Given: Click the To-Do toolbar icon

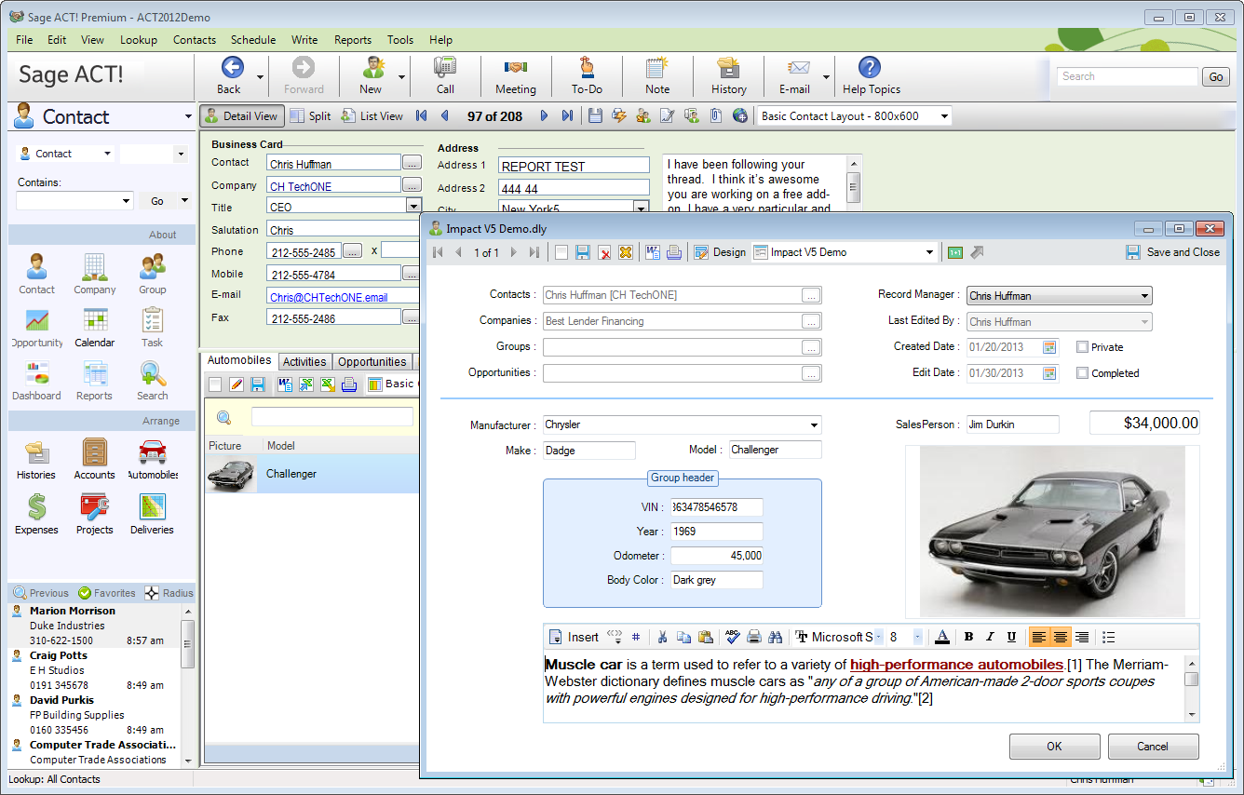Looking at the screenshot, I should click(587, 68).
